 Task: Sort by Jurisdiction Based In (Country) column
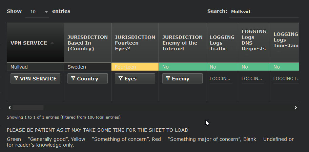[x=87, y=43]
